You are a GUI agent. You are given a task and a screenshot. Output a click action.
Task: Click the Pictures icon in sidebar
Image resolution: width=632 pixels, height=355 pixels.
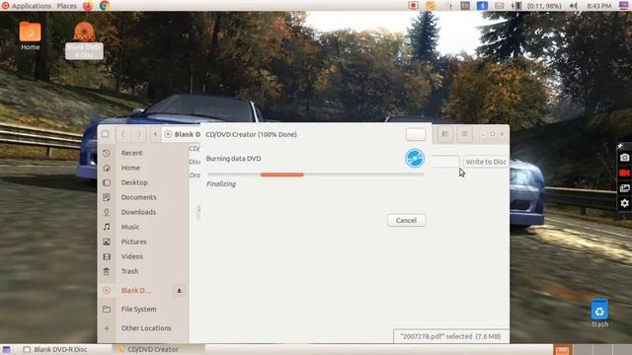[x=107, y=242]
